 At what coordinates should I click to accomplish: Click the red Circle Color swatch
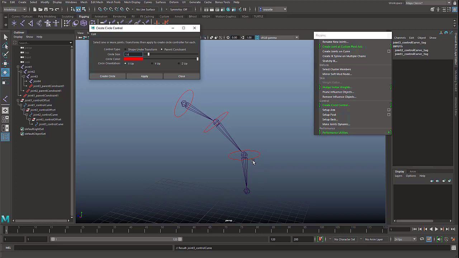pos(133,59)
